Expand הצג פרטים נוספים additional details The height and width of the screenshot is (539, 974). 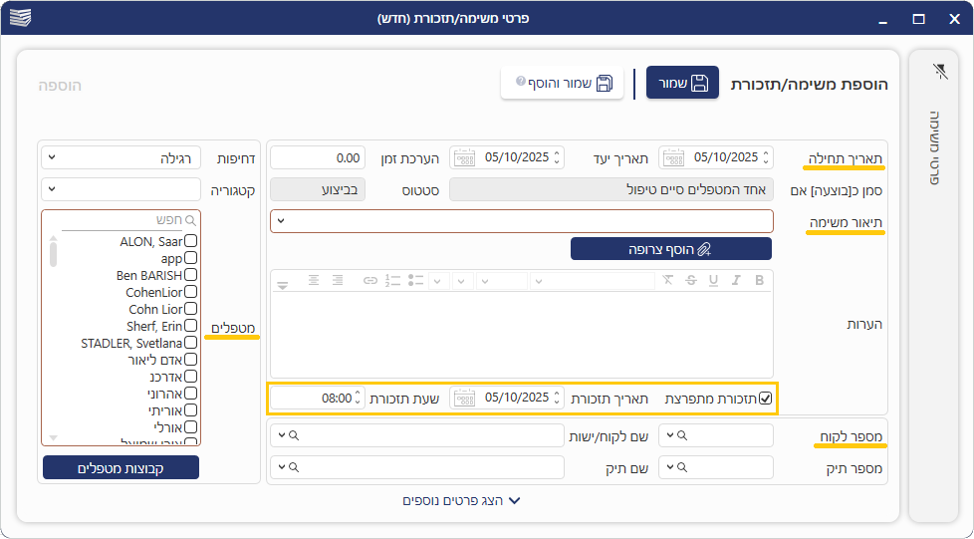461,501
